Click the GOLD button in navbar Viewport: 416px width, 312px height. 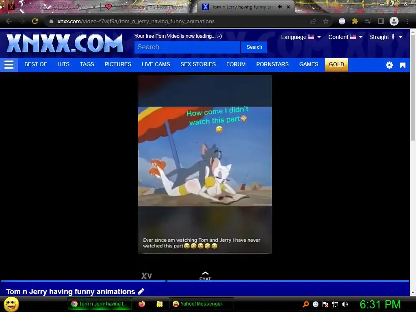pos(336,65)
